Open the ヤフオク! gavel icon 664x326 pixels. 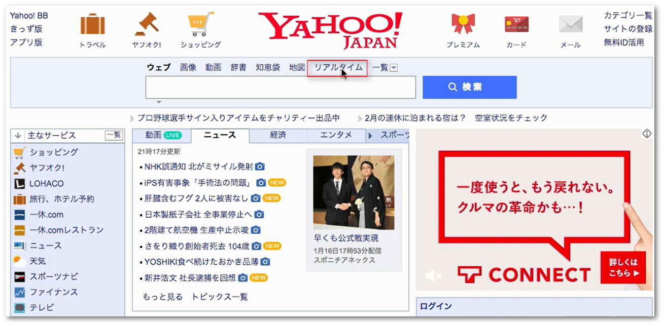point(147,24)
